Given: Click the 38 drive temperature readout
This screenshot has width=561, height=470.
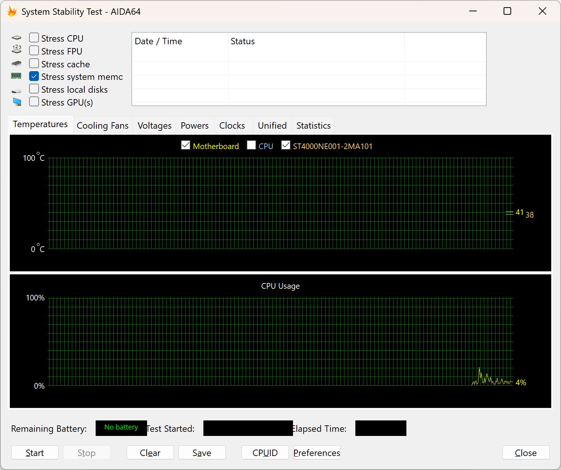Looking at the screenshot, I should pyautogui.click(x=530, y=215).
